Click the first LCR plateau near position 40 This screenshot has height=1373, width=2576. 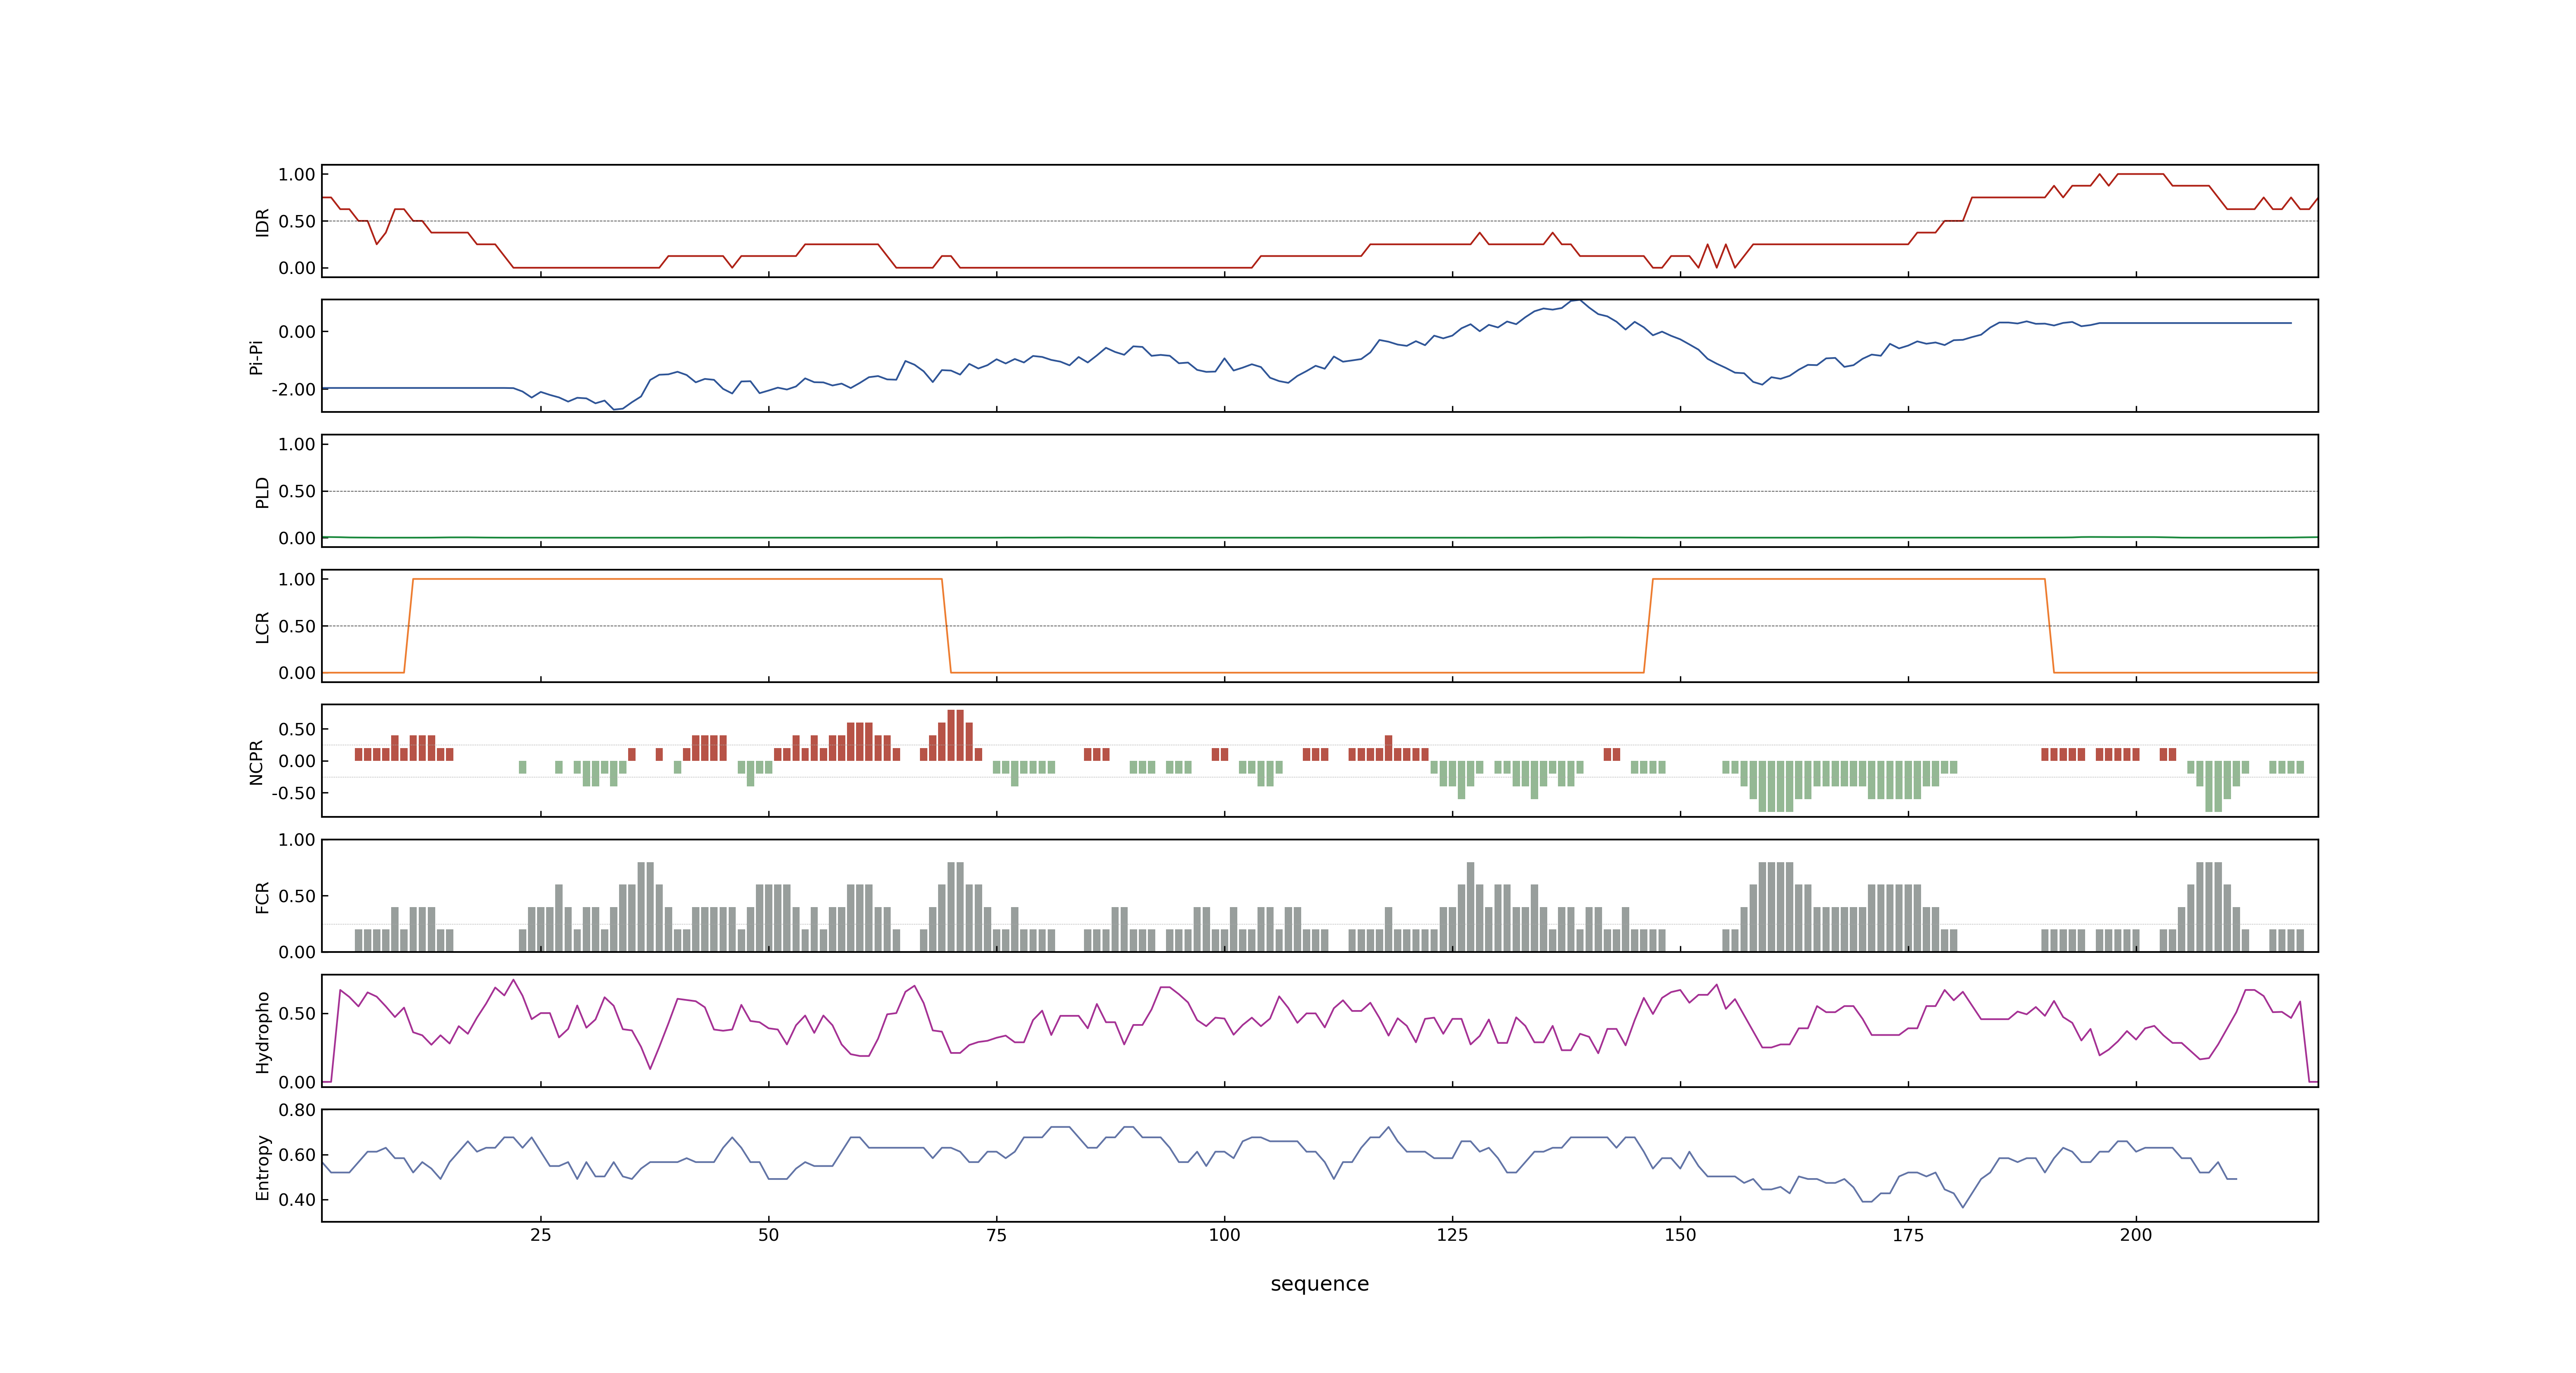tap(677, 579)
